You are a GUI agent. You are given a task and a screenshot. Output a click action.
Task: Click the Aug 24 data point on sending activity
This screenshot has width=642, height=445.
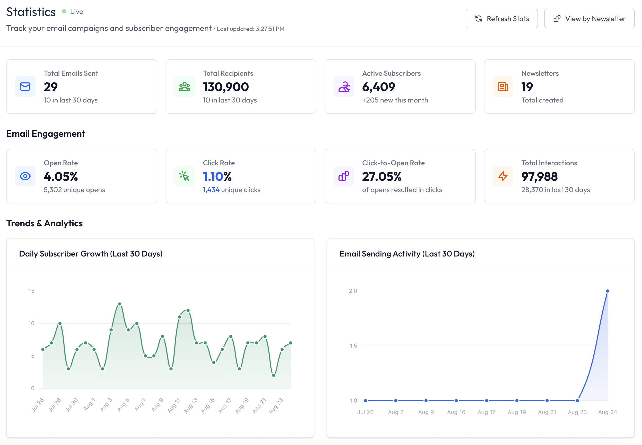point(608,291)
